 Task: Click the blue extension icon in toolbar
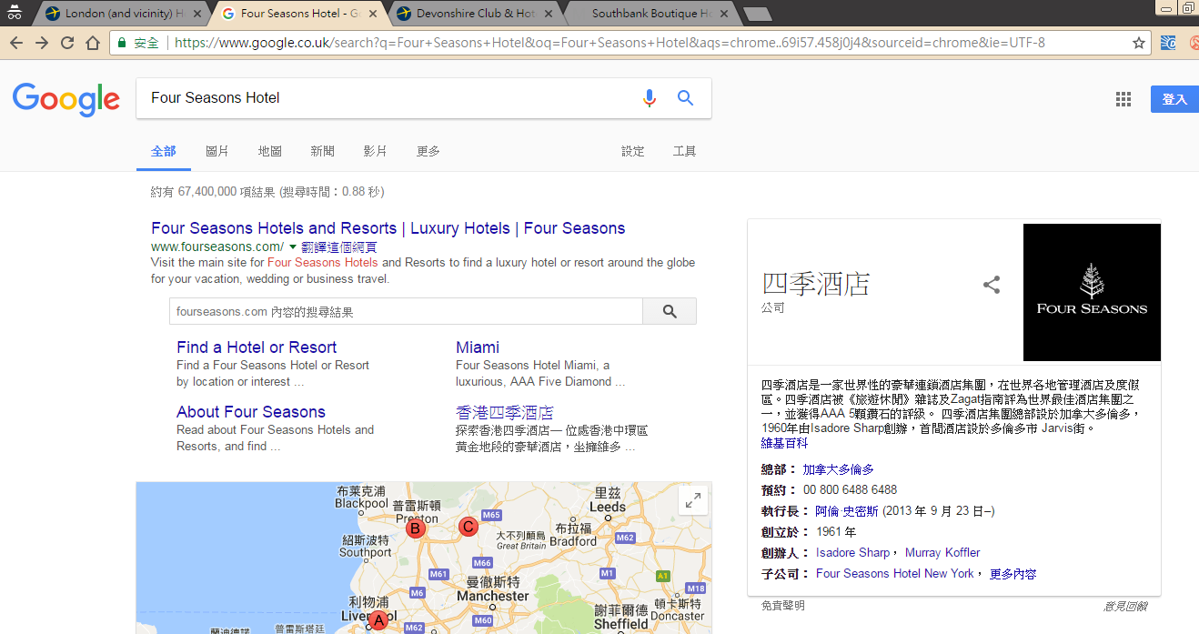(x=1169, y=43)
